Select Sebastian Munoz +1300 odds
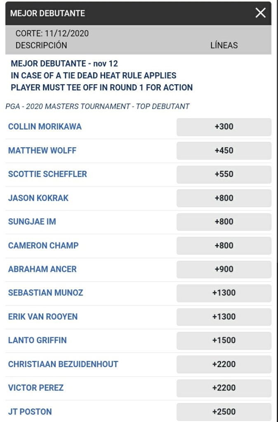 point(224,293)
